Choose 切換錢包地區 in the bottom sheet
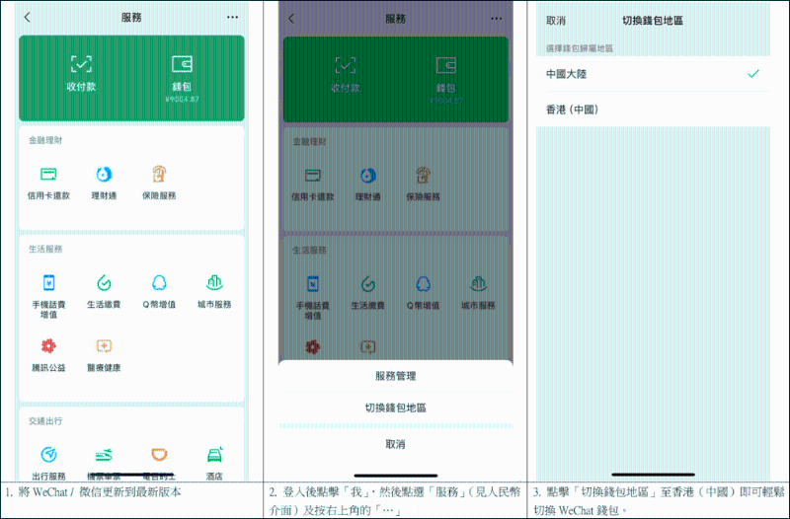 395,408
